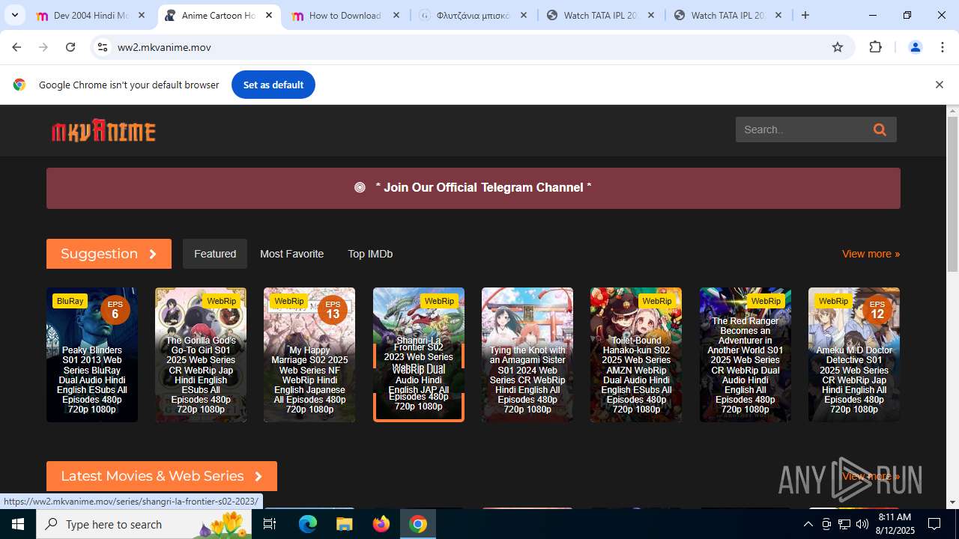Image resolution: width=959 pixels, height=539 pixels.
Task: Open The Gorilla God's Go-To Girl thumbnail
Action: [x=201, y=355]
